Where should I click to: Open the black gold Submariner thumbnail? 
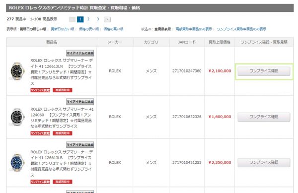click(x=17, y=71)
